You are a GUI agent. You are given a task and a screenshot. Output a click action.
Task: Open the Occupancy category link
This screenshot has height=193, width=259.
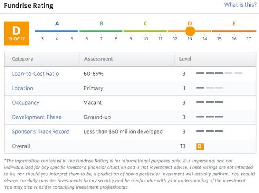(26, 103)
